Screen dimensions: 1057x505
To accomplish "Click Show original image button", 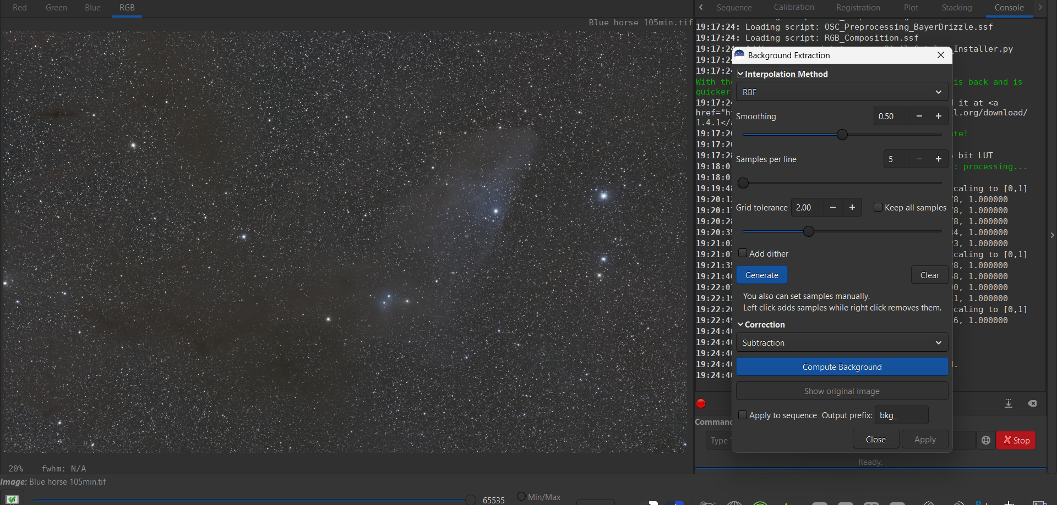I will [x=842, y=391].
